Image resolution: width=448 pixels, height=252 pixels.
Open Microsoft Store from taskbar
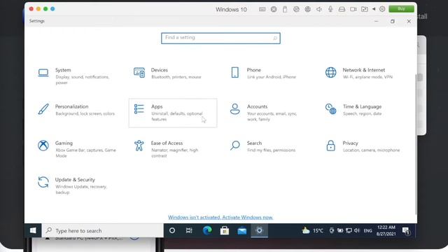click(x=225, y=230)
